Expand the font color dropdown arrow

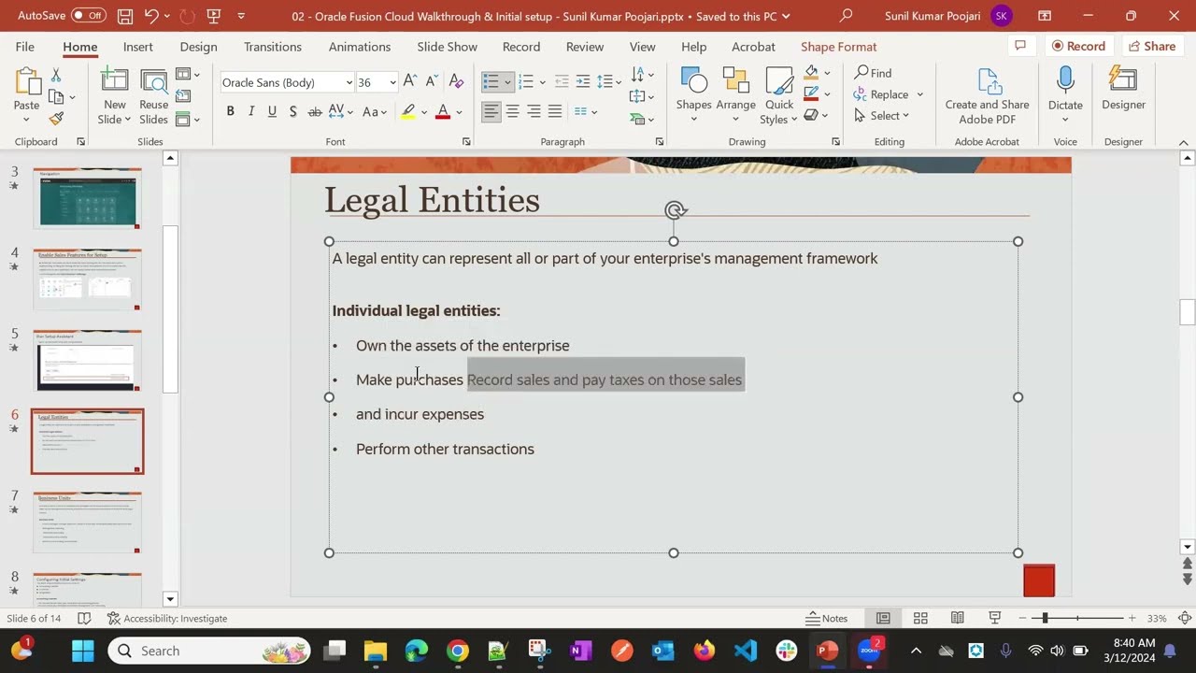coord(459,111)
